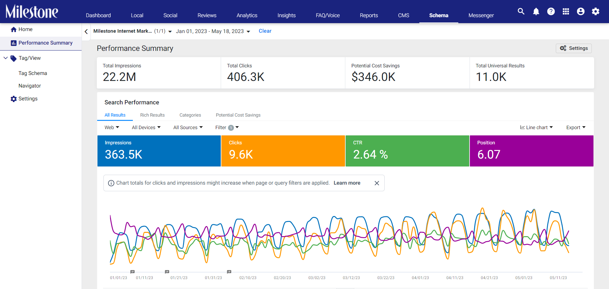Click the annotation marker near 01/11/23
The width and height of the screenshot is (609, 289).
point(133,272)
